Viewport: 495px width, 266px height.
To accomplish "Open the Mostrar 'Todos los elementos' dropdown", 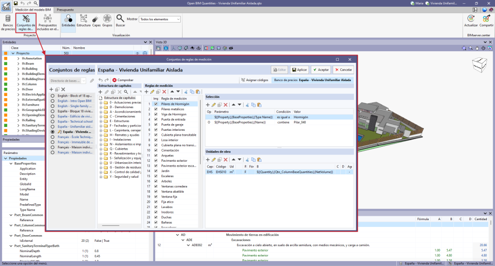I will click(x=159, y=19).
